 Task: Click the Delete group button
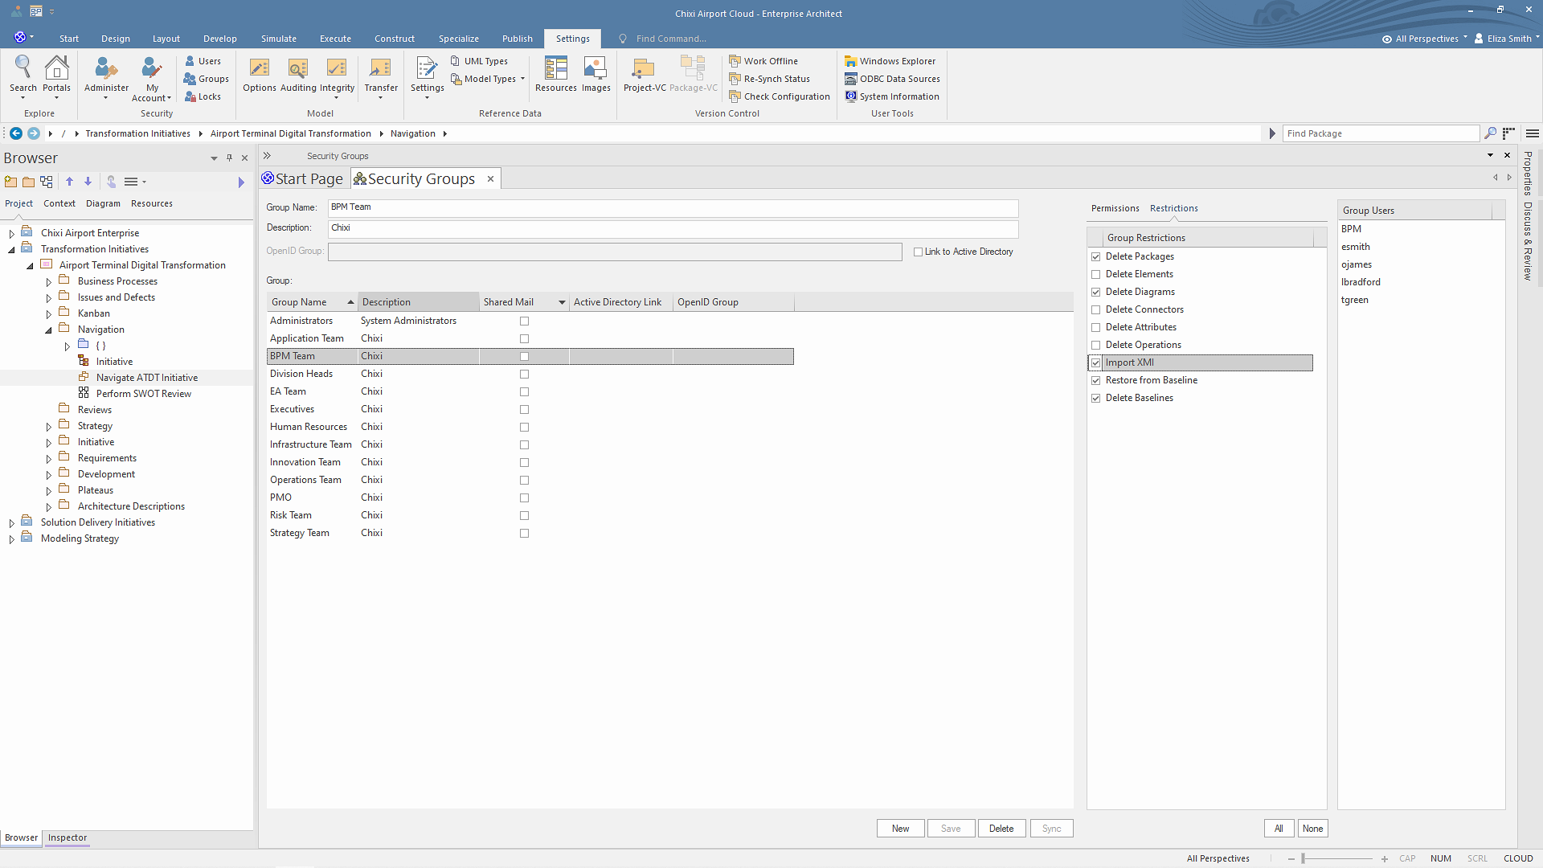(1001, 829)
